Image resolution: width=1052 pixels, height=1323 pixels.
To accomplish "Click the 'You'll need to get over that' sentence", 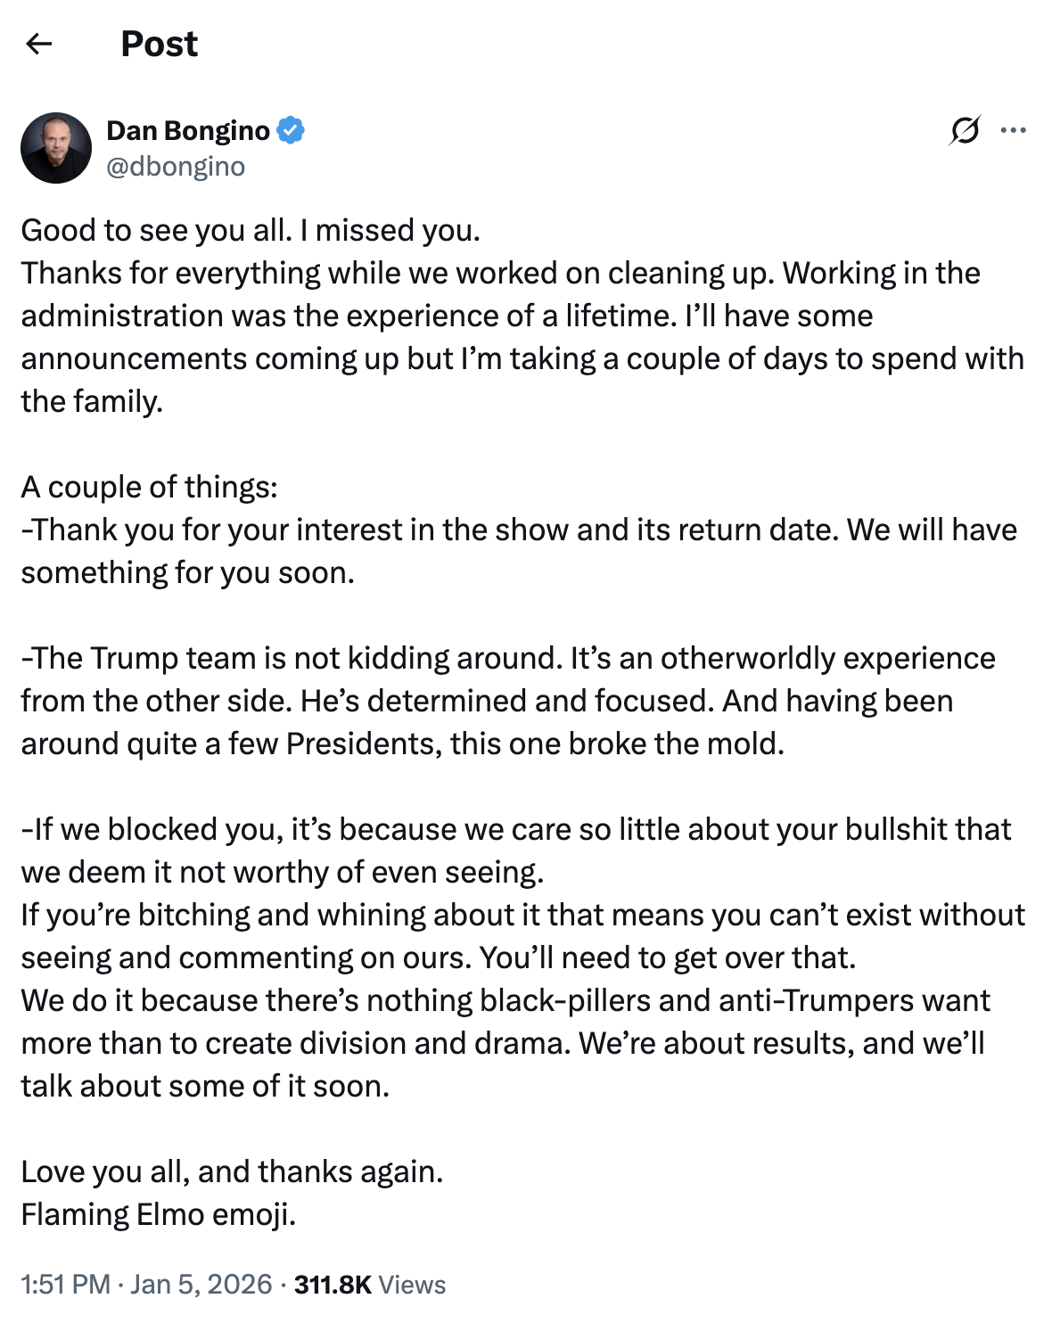I will pyautogui.click(x=667, y=957).
